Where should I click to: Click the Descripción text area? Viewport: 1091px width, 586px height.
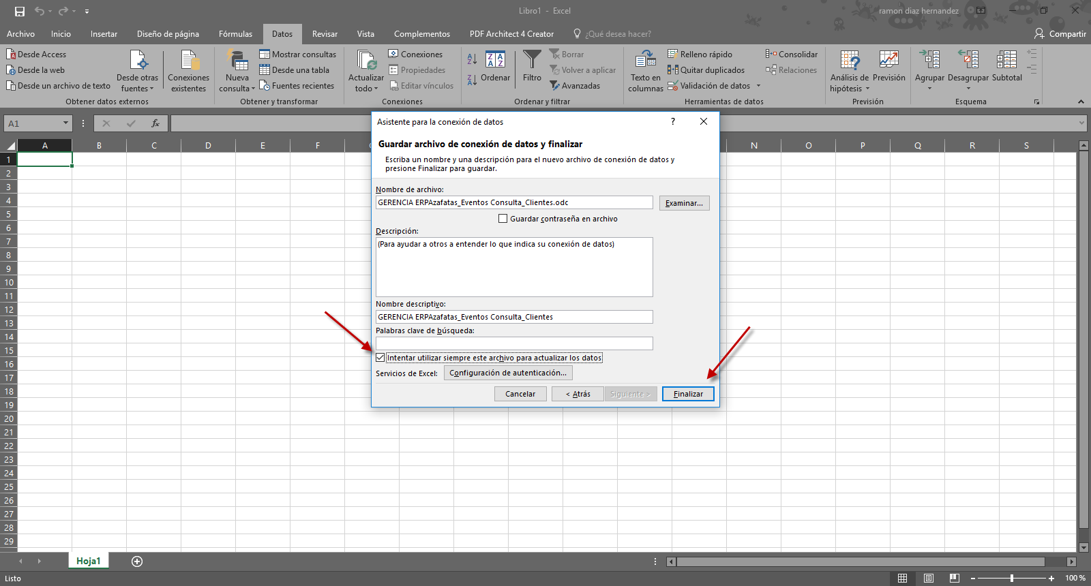pos(514,267)
